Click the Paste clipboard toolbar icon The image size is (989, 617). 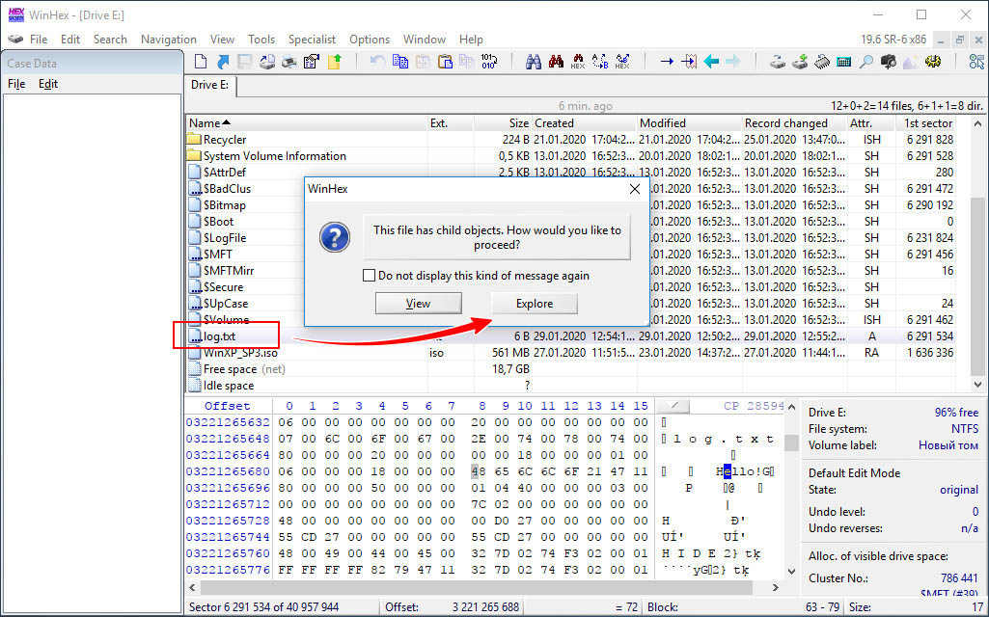(446, 61)
